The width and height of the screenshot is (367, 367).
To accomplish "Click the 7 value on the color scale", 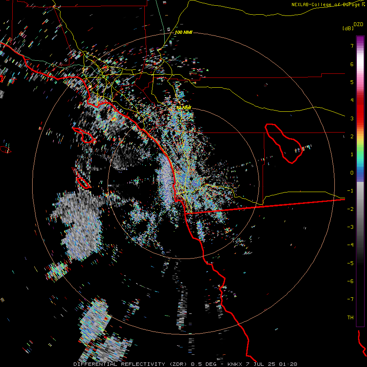I will click(x=352, y=46).
